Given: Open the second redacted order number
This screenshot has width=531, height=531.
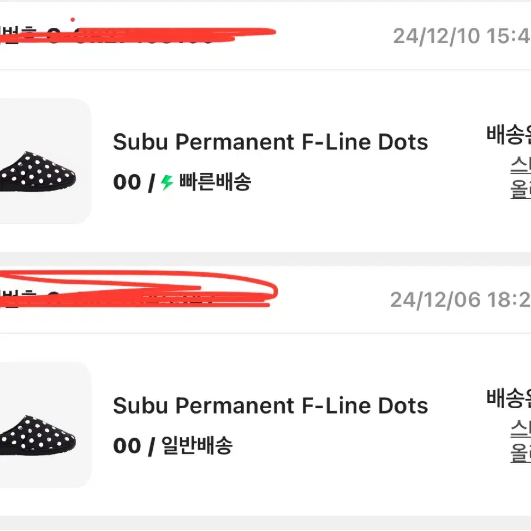Looking at the screenshot, I should [x=138, y=290].
